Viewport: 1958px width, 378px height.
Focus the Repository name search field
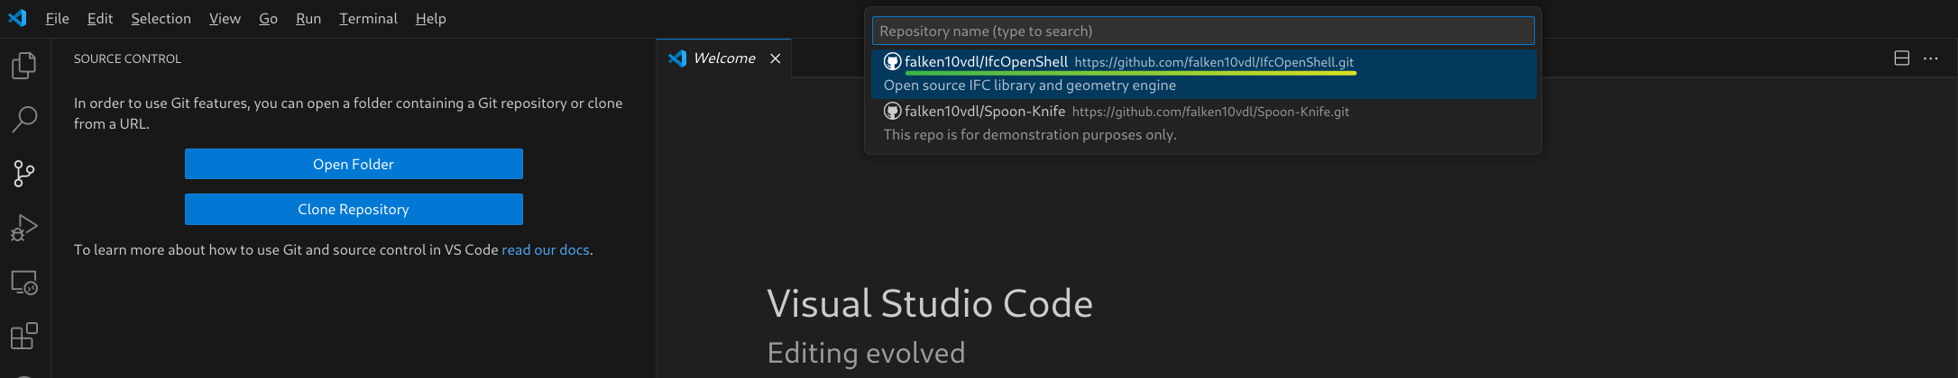(1203, 31)
